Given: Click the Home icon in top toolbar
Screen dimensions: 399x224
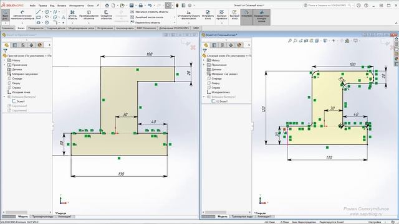Looking at the screenshot, I should [x=107, y=6].
